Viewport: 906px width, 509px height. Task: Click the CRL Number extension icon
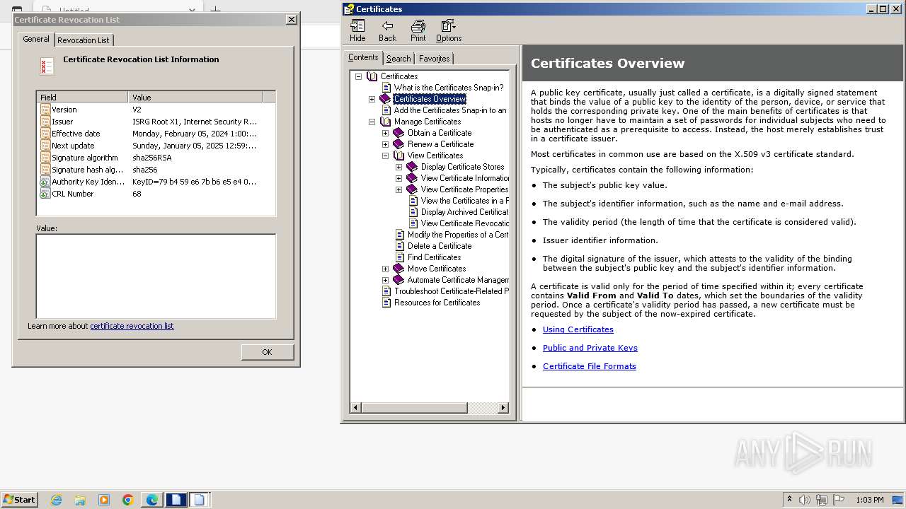pyautogui.click(x=45, y=194)
